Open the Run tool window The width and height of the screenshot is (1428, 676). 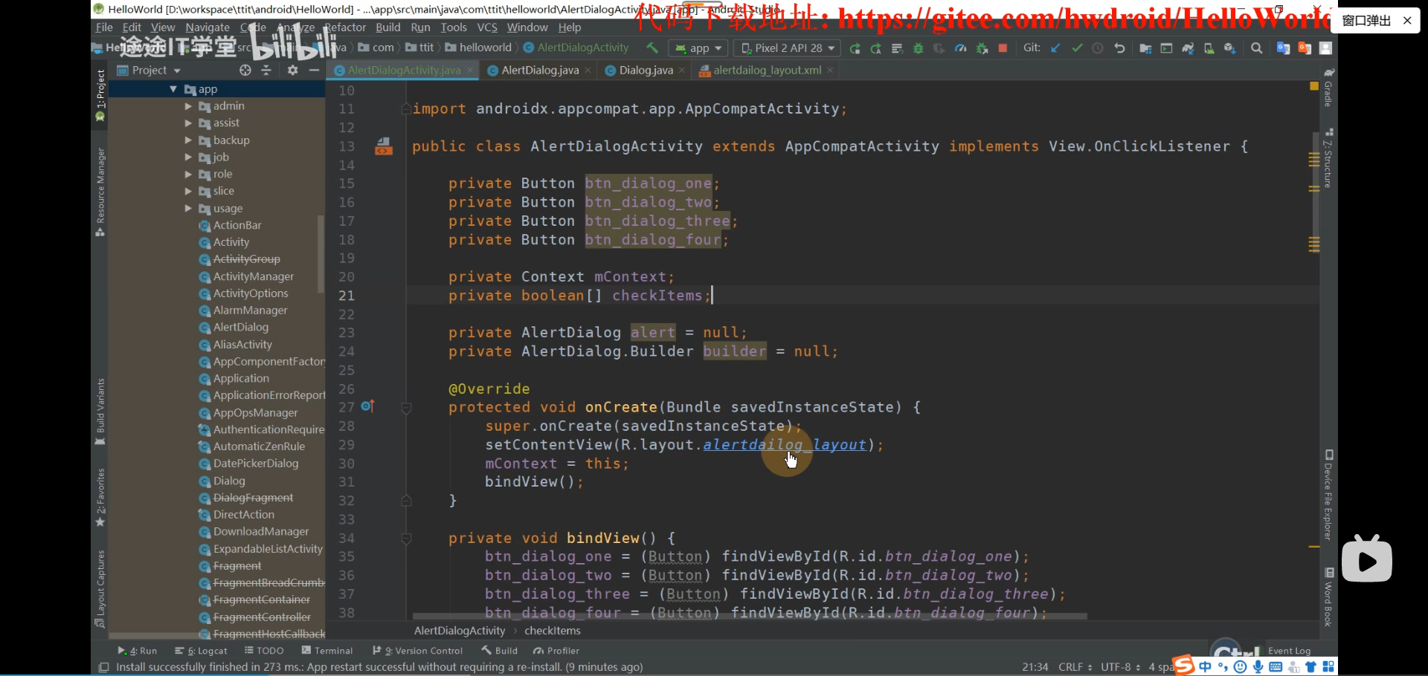click(138, 651)
